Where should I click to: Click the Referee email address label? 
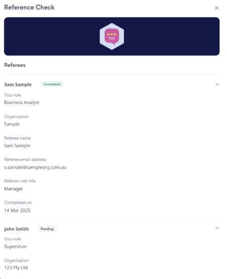[25, 160]
